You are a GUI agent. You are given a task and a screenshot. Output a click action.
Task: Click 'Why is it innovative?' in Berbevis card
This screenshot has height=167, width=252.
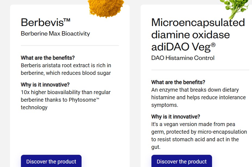[x=45, y=85]
